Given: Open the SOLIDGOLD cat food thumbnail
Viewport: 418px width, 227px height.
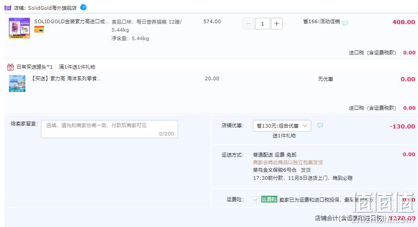Looking at the screenshot, I should click(20, 28).
